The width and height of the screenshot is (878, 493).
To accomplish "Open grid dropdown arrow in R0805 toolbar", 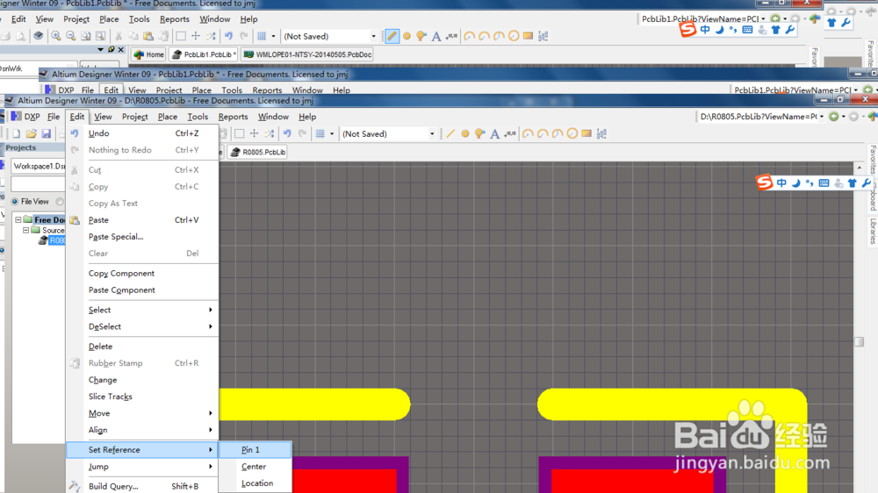I will point(332,133).
